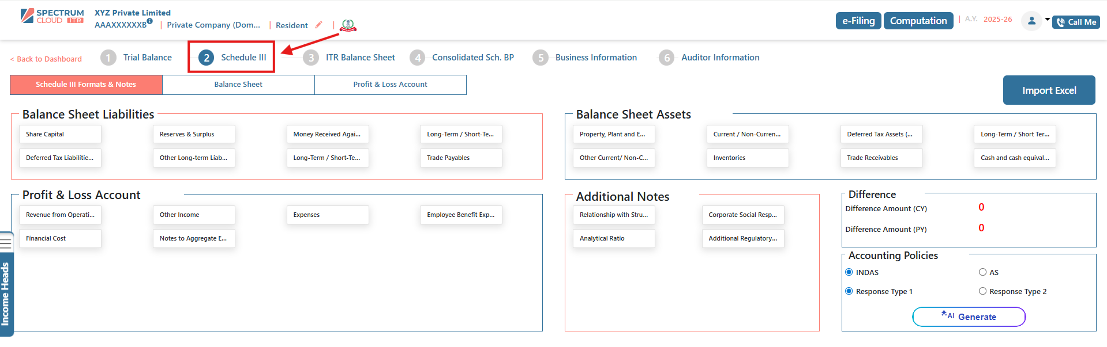The image size is (1107, 347).
Task: Click the Import Excel button
Action: (x=1049, y=90)
